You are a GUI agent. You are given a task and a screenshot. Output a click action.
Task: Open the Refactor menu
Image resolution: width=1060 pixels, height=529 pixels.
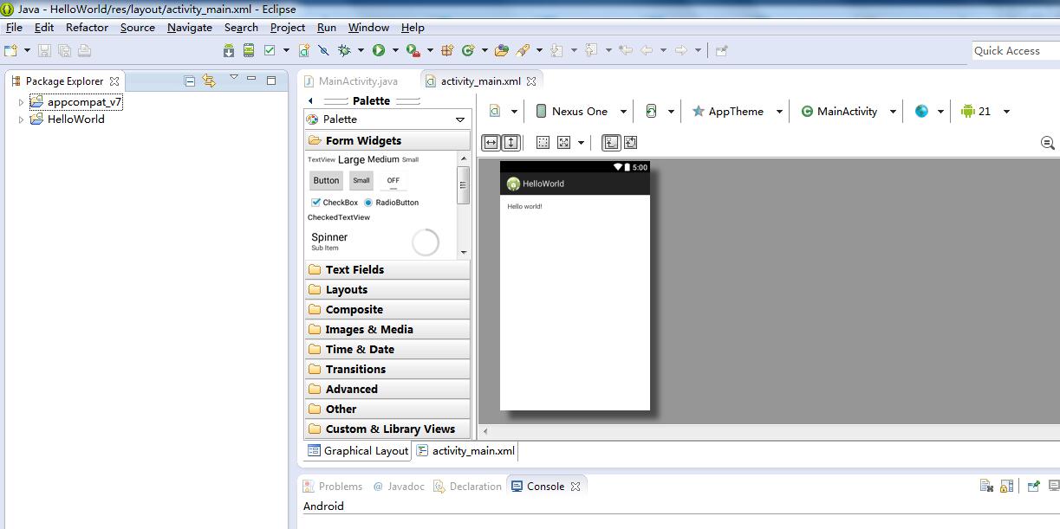tap(87, 27)
